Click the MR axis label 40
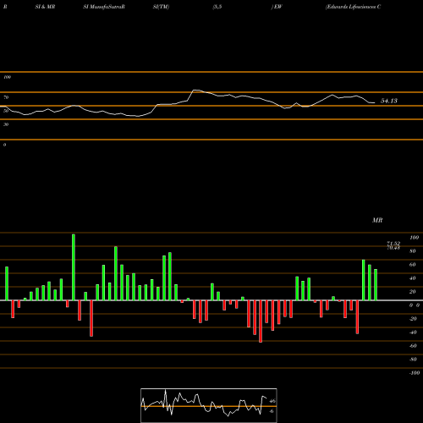Viewport: 423px width, 423px height. point(413,278)
